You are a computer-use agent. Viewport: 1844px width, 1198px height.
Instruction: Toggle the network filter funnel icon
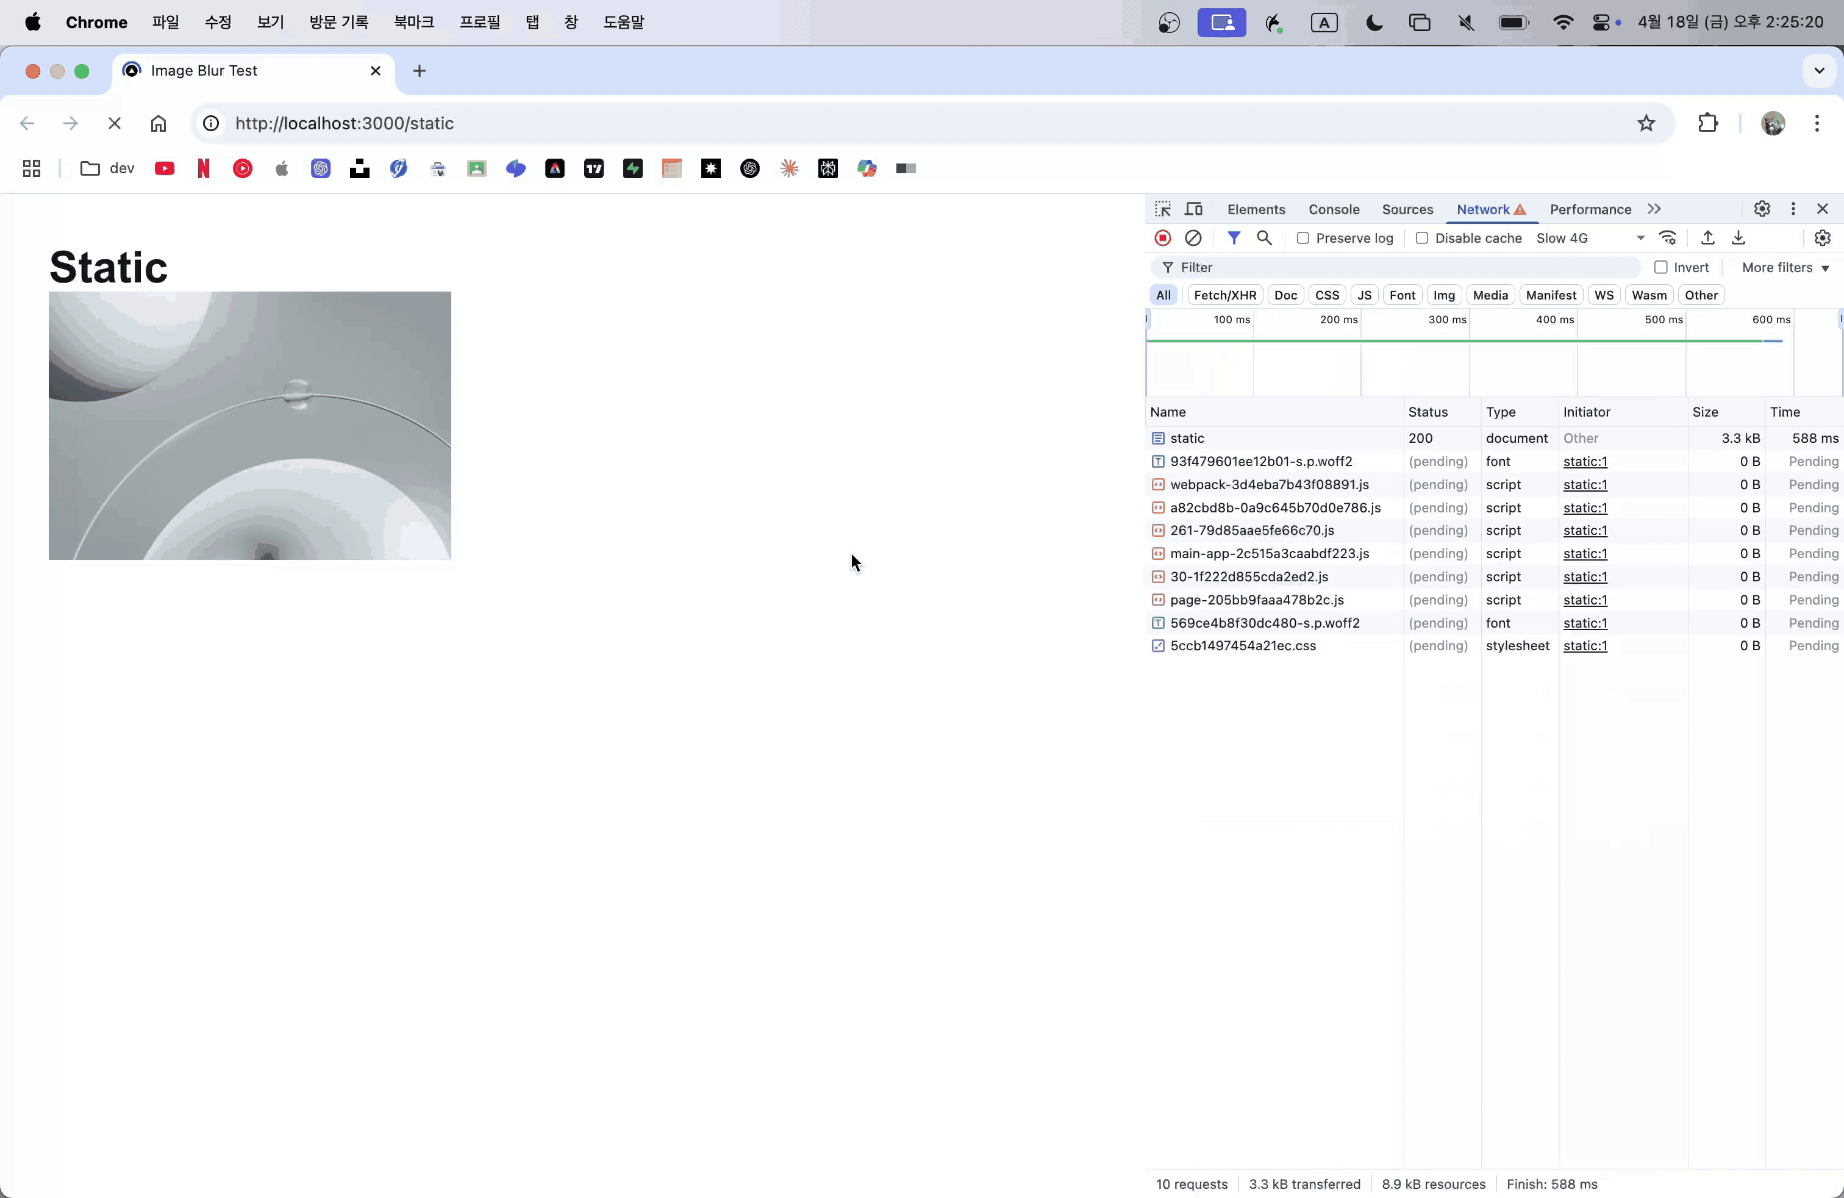(1234, 238)
